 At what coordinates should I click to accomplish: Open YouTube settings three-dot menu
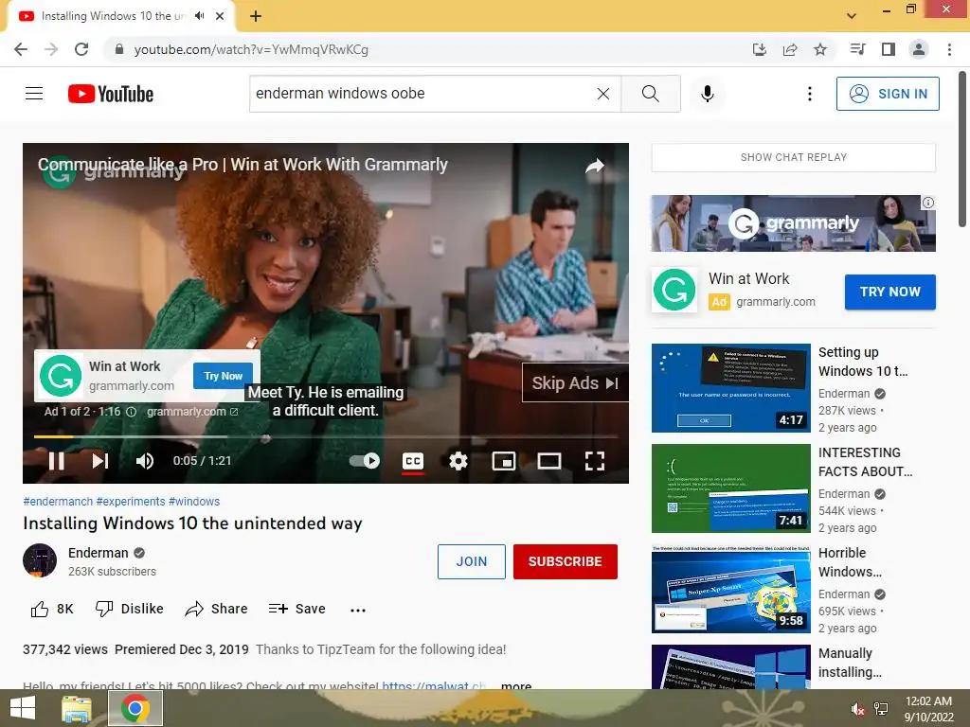click(809, 94)
